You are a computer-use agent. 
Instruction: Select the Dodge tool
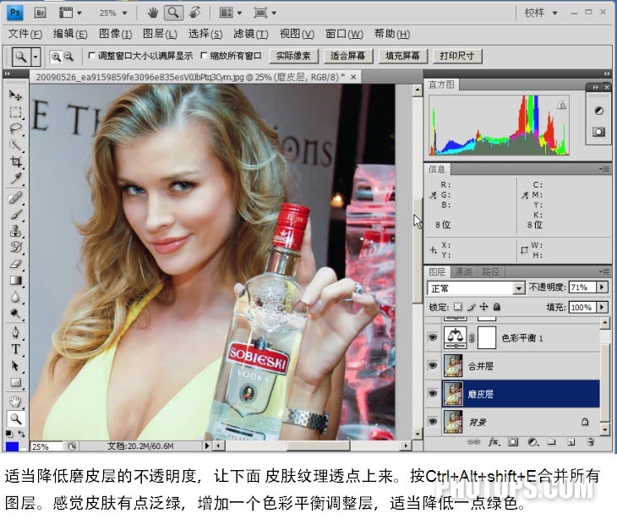coord(15,314)
